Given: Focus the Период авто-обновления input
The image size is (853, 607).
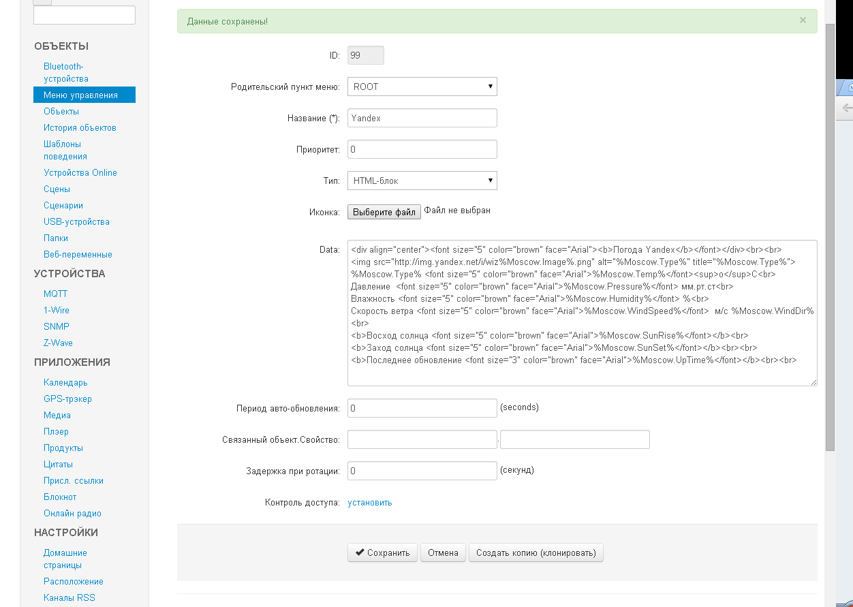Looking at the screenshot, I should pos(422,408).
